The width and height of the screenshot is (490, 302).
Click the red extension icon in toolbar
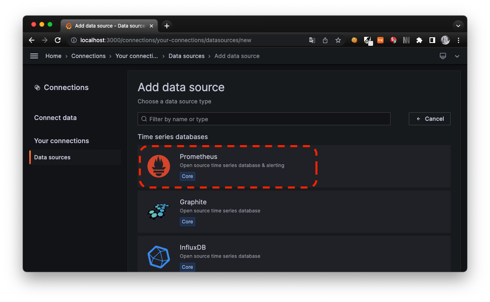pyautogui.click(x=393, y=40)
